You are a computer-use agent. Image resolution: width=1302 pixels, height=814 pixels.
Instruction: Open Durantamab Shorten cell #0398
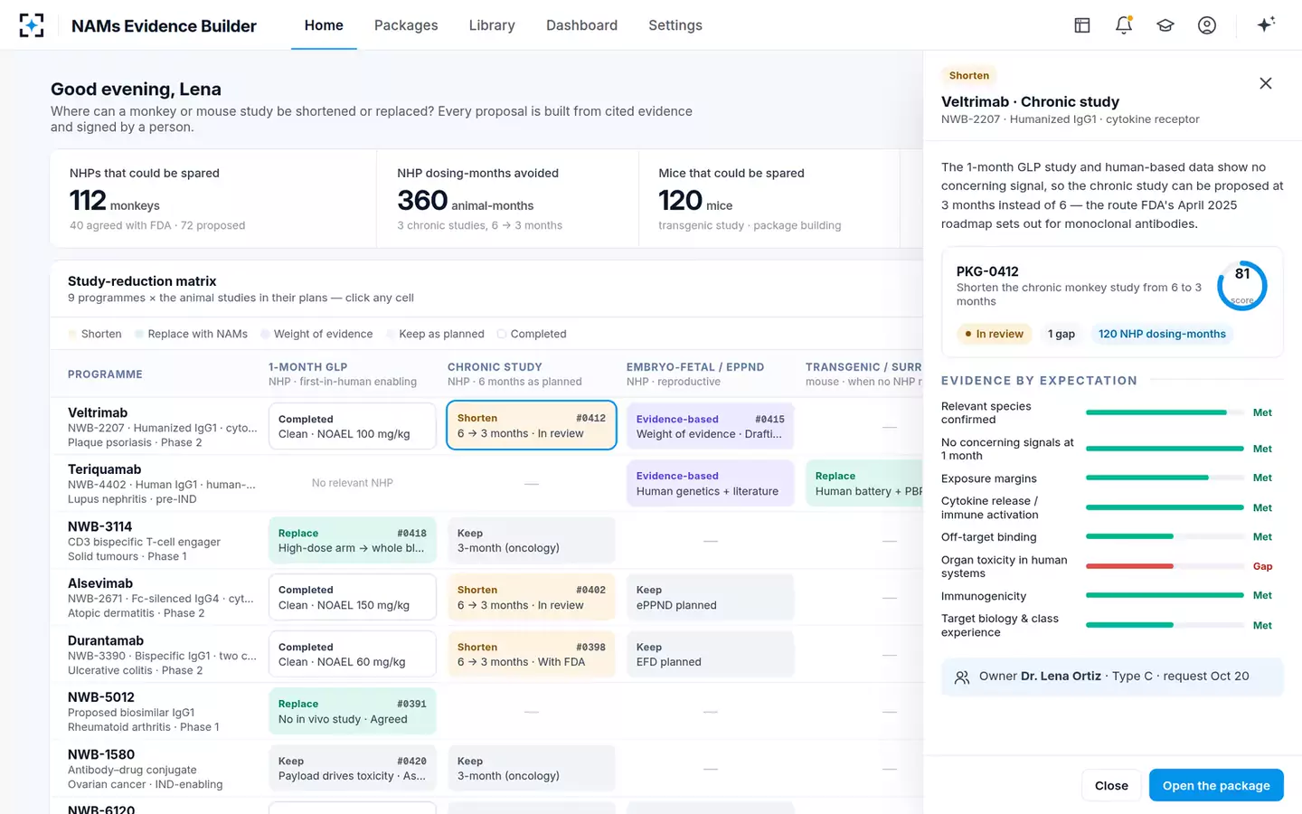[532, 654]
